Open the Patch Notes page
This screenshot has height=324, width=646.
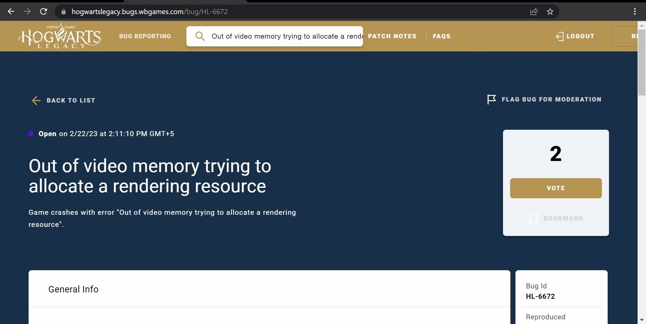click(392, 36)
